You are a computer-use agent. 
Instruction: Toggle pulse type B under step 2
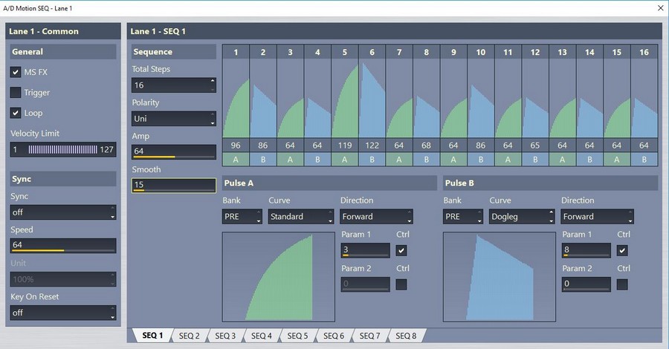click(263, 158)
